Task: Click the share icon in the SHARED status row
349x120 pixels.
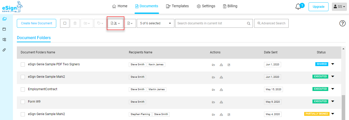Action: [x=229, y=65]
